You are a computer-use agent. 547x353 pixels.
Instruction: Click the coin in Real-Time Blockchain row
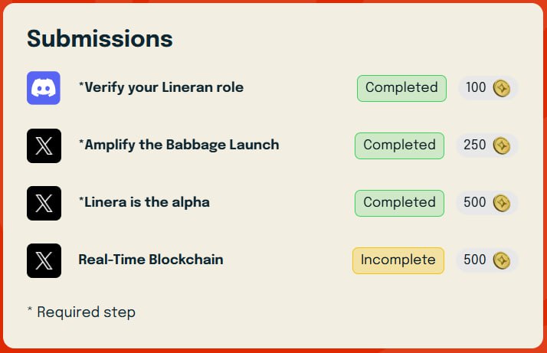[502, 260]
